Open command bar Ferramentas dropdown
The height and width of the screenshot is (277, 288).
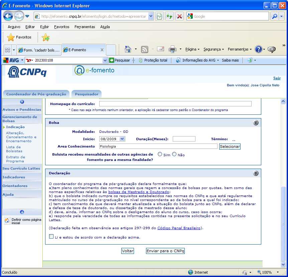click(x=240, y=49)
